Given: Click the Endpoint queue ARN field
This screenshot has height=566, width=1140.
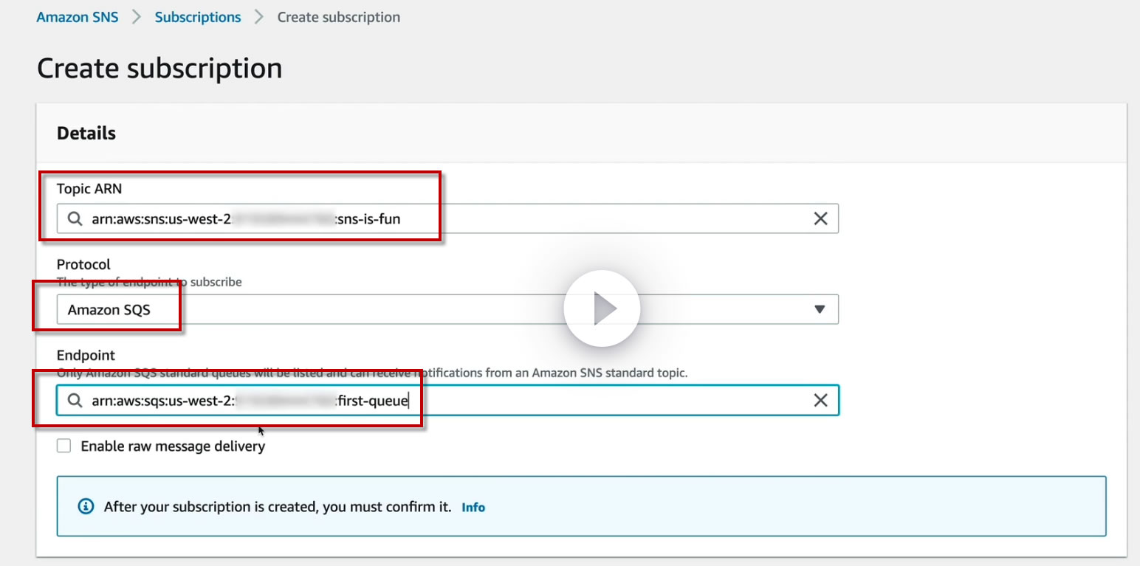Looking at the screenshot, I should tap(447, 400).
